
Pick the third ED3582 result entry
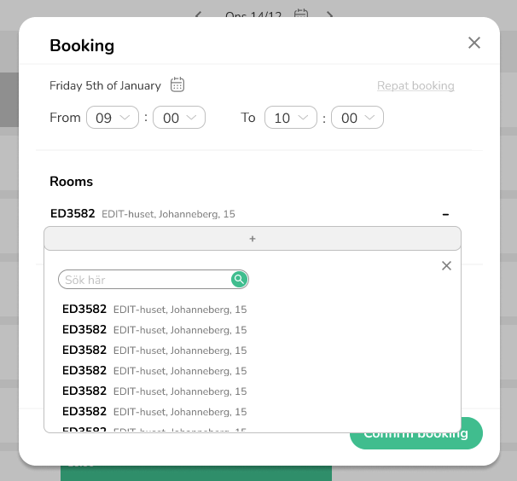click(154, 351)
